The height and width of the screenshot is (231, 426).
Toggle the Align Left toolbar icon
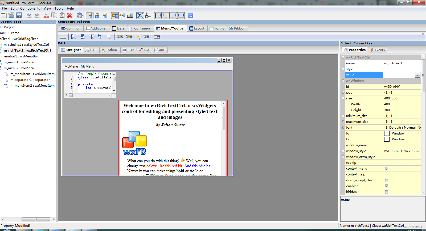pos(89,15)
